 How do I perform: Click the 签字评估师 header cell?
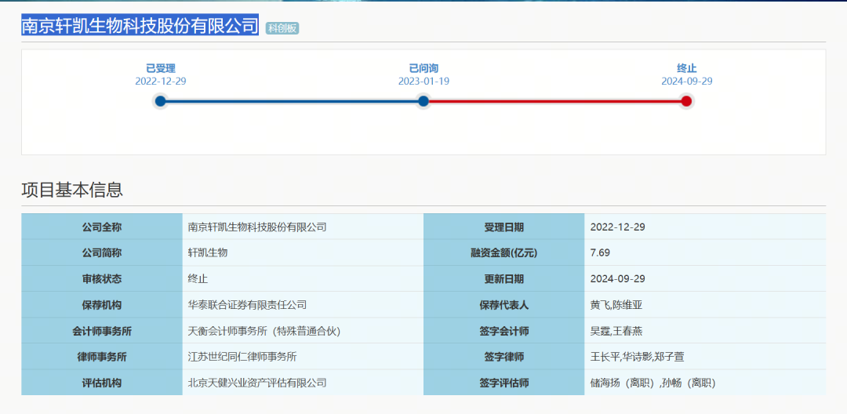pyautogui.click(x=504, y=382)
